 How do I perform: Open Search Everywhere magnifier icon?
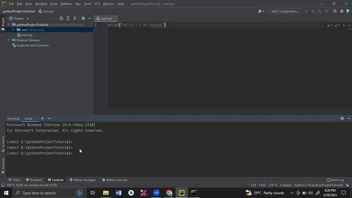click(335, 11)
